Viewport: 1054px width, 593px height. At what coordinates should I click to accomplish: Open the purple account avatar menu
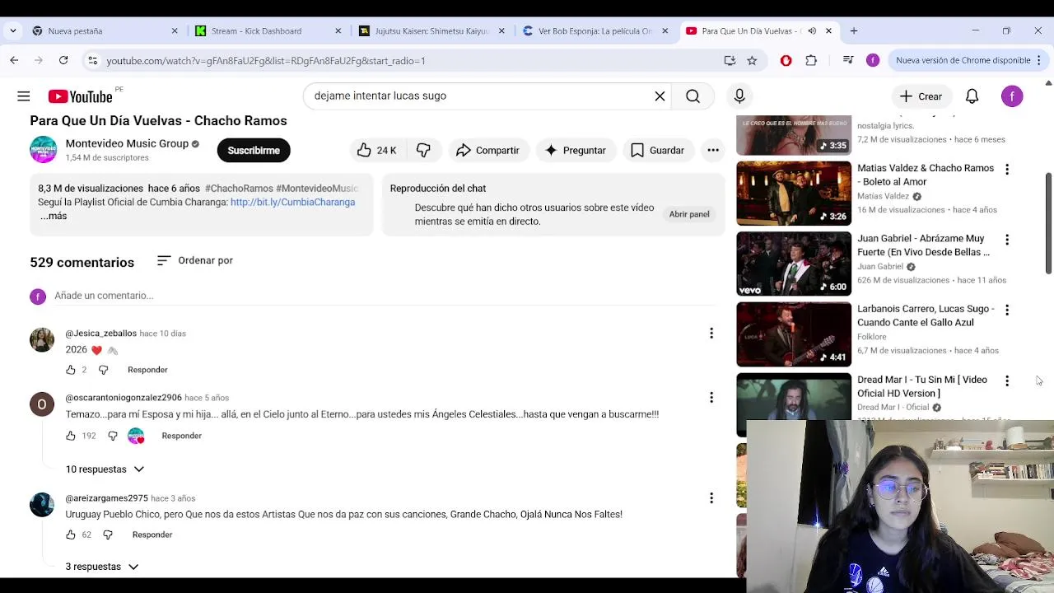pyautogui.click(x=1012, y=96)
